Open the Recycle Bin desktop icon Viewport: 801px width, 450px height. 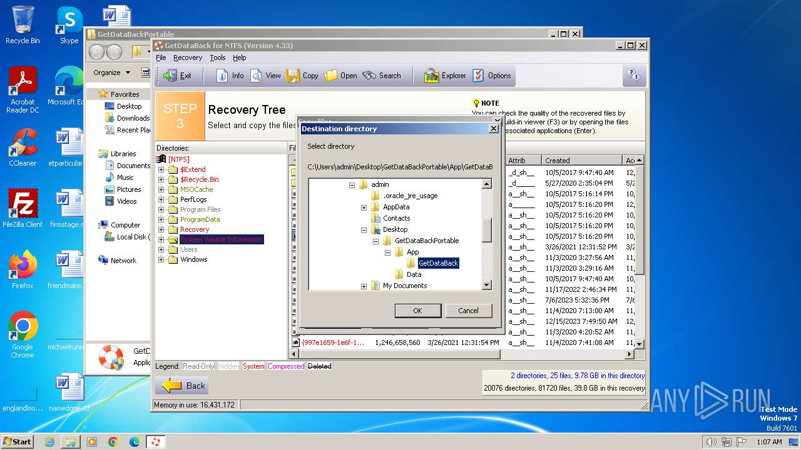click(23, 25)
